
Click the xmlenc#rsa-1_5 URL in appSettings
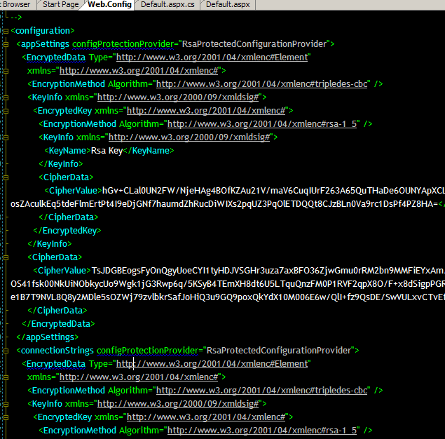tap(263, 124)
